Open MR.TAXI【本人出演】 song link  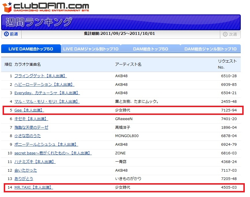pos(34,187)
